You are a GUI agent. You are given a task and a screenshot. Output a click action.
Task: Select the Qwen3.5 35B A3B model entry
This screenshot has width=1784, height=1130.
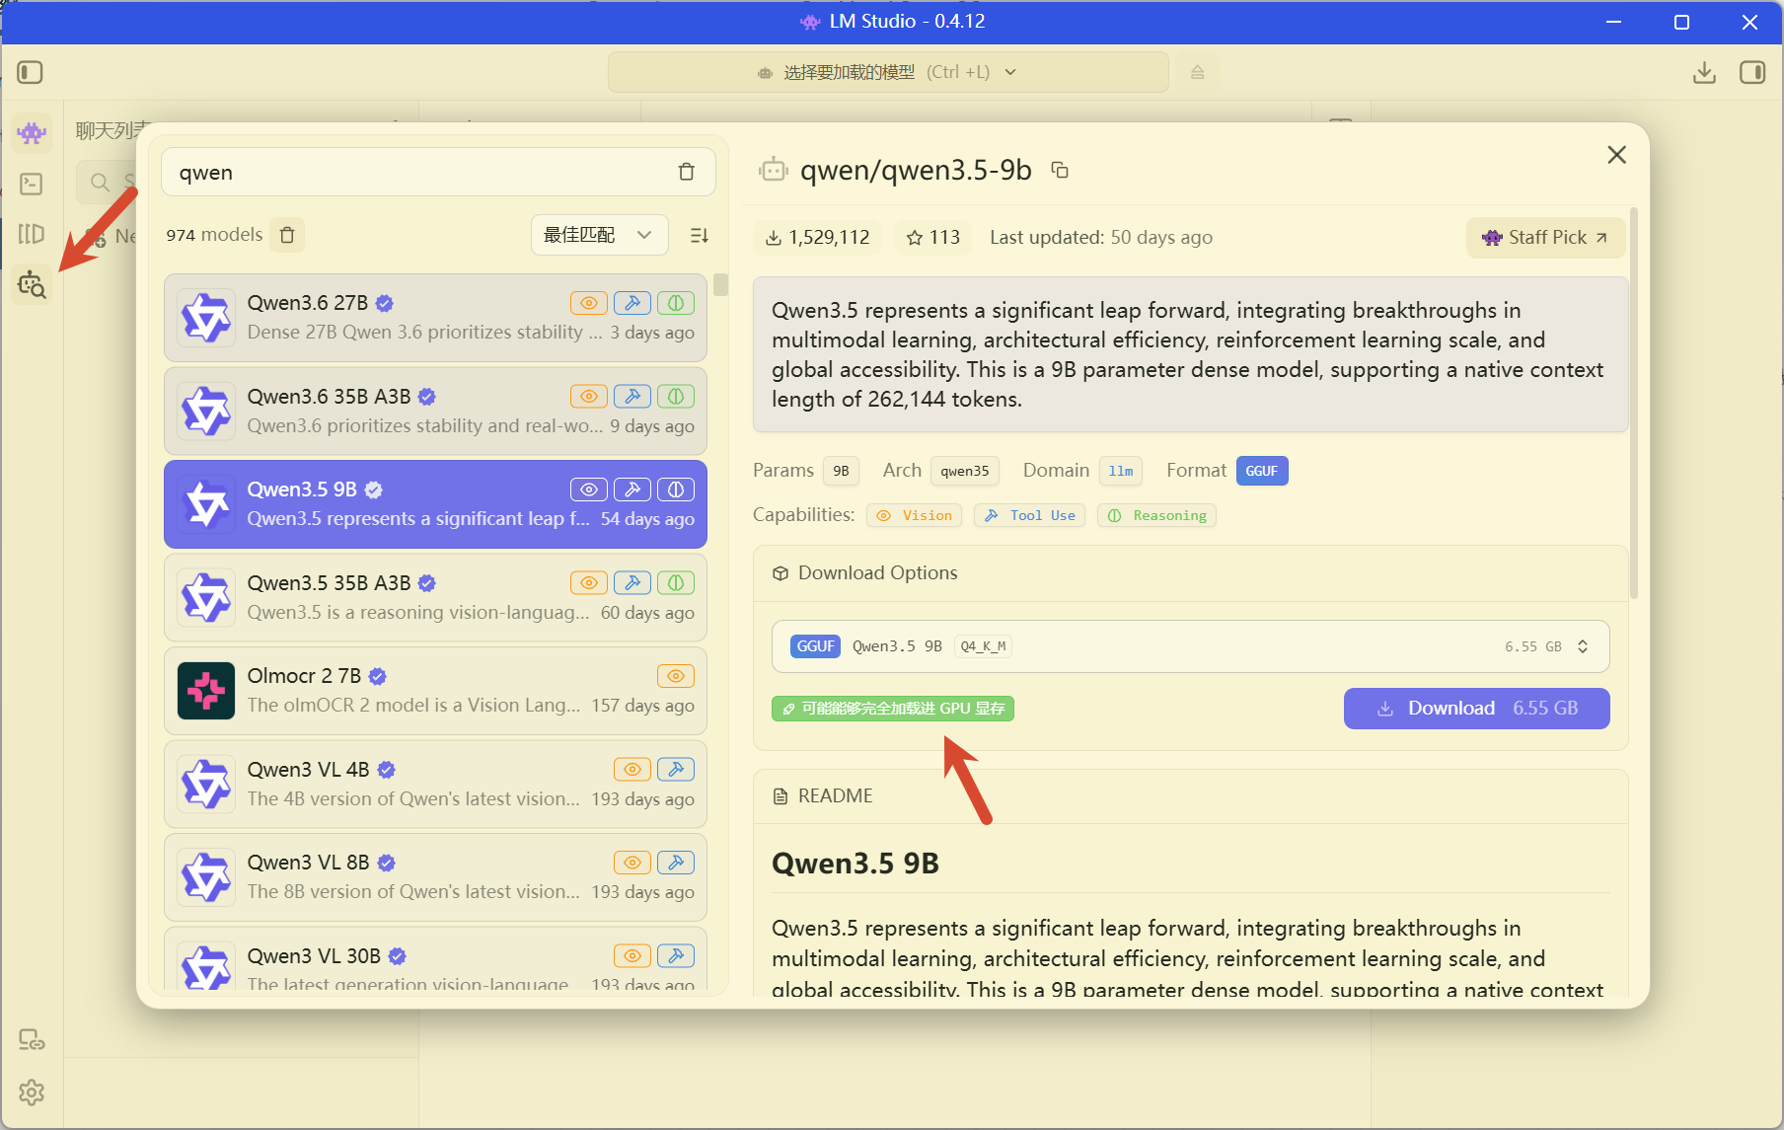tap(435, 598)
